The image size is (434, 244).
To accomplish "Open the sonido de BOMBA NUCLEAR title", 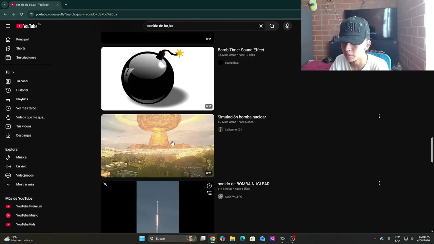I will 243,184.
